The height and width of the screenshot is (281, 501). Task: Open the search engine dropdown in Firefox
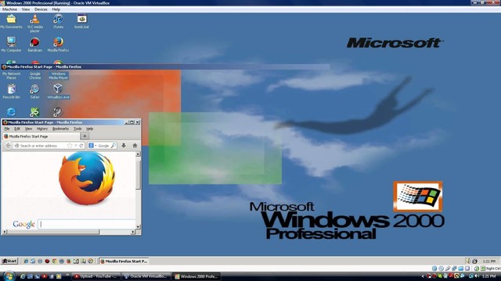(x=96, y=146)
